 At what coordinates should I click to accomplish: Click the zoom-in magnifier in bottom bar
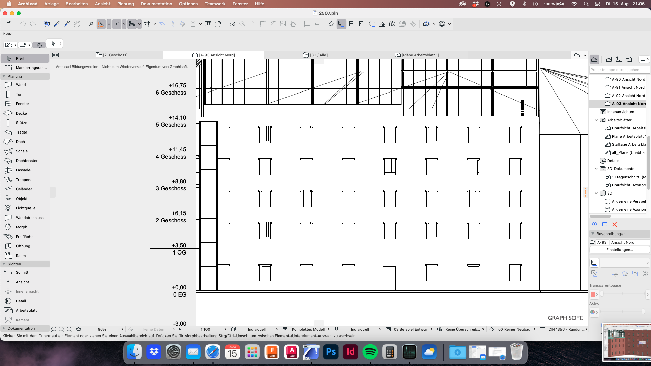pos(69,329)
